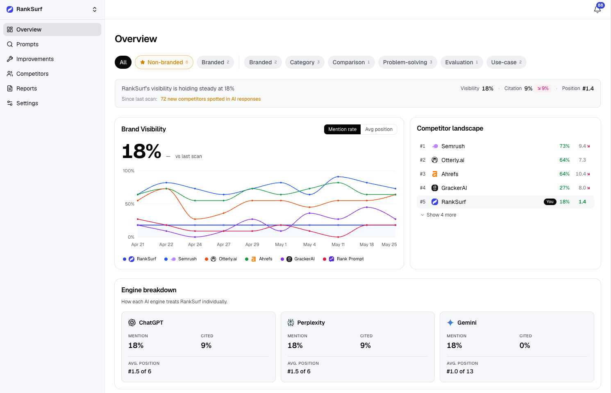The height and width of the screenshot is (393, 611).
Task: Click the Improvements wrench icon
Action: (x=10, y=59)
